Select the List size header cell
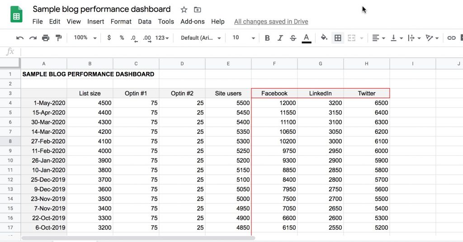The width and height of the screenshot is (463, 242). point(90,93)
